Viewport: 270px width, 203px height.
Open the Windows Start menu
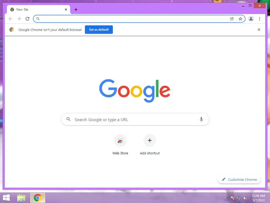(x=6, y=198)
